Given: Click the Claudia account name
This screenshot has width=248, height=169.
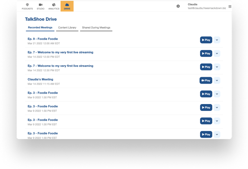Looking at the screenshot, I should (x=193, y=4).
